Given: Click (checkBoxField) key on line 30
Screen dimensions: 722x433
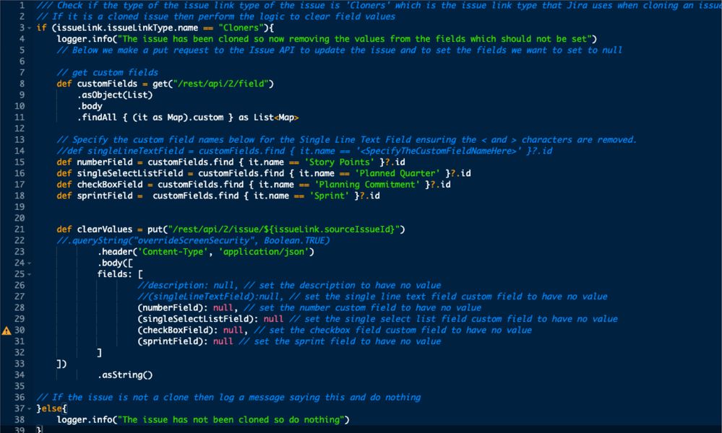Looking at the screenshot, I should click(178, 331).
